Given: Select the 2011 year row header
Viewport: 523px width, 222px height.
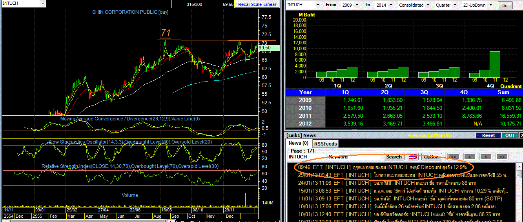Looking at the screenshot, I should point(306,116).
